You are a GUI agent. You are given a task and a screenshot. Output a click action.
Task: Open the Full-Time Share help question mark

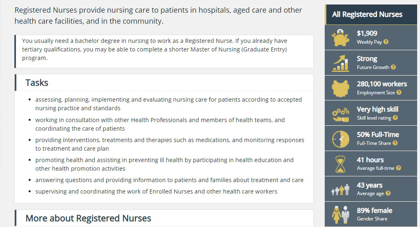pyautogui.click(x=395, y=143)
